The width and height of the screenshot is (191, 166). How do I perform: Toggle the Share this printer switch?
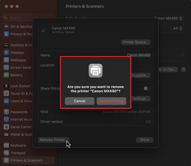point(147,89)
